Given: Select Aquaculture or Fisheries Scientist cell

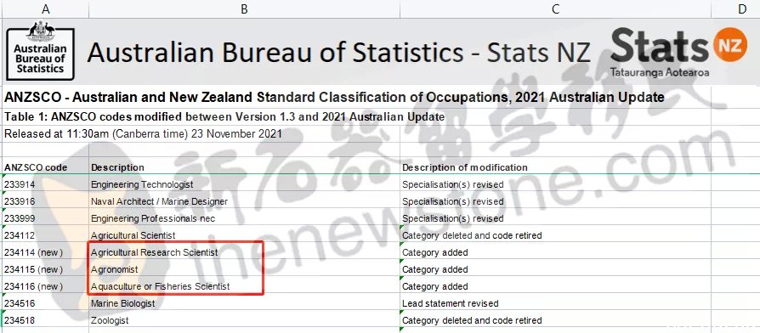Looking at the screenshot, I should point(244,286).
